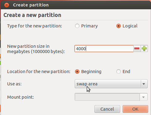
Task: Choose End as partition location
Action: coord(123,72)
